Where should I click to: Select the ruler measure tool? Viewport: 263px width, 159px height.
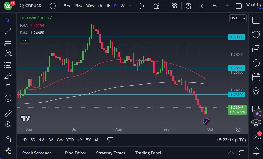[x=8, y=113]
